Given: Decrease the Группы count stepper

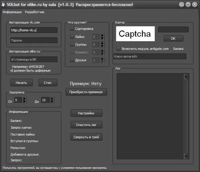Looking at the screenshot, I should pos(102,46).
